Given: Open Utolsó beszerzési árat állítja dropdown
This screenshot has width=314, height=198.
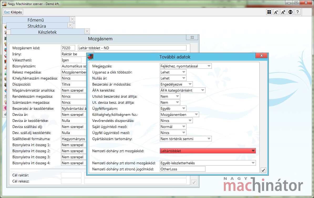Looking at the screenshot, I should pyautogui.click(x=170, y=96).
